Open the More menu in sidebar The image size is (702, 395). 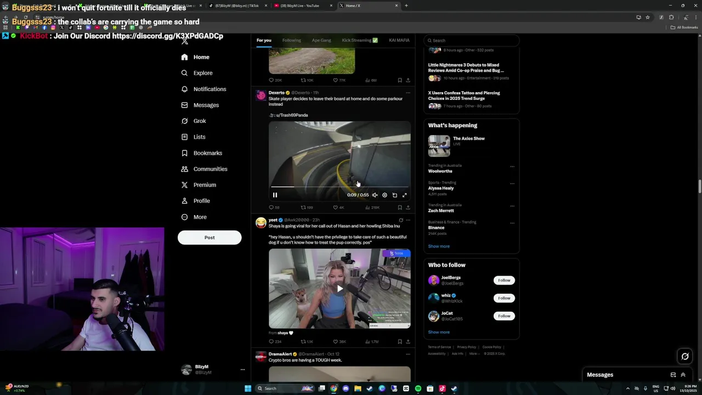[x=194, y=217]
